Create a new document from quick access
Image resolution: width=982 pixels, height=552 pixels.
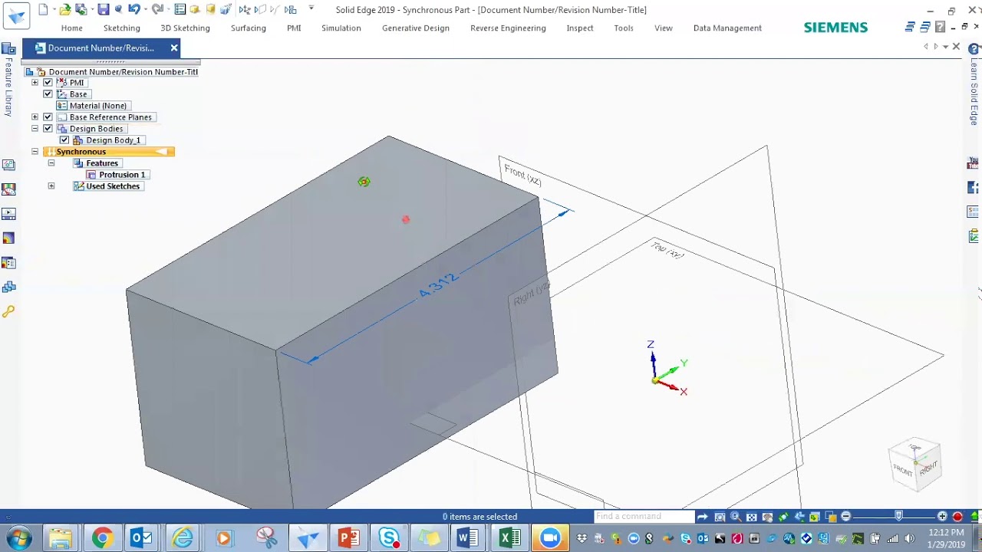coord(43,10)
